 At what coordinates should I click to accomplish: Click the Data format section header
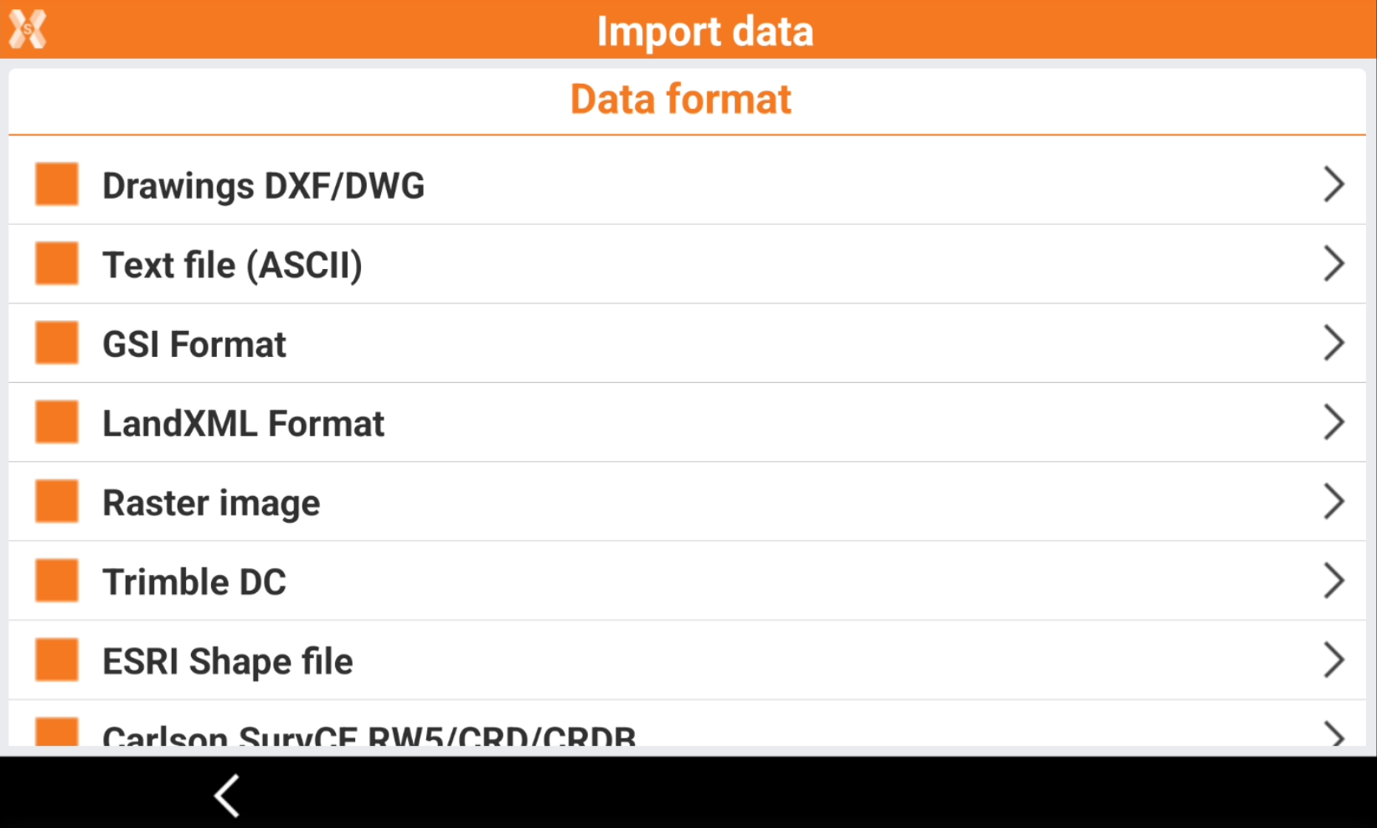[x=680, y=100]
